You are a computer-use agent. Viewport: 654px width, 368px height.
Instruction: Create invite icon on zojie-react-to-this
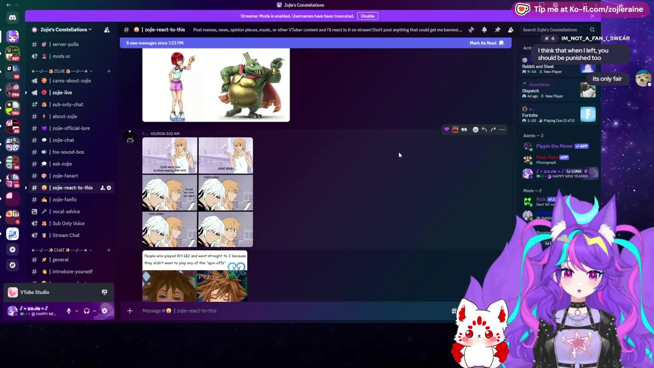(102, 188)
